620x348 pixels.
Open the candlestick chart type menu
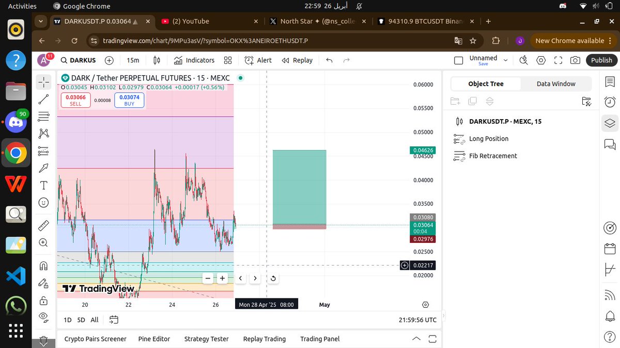coord(158,60)
